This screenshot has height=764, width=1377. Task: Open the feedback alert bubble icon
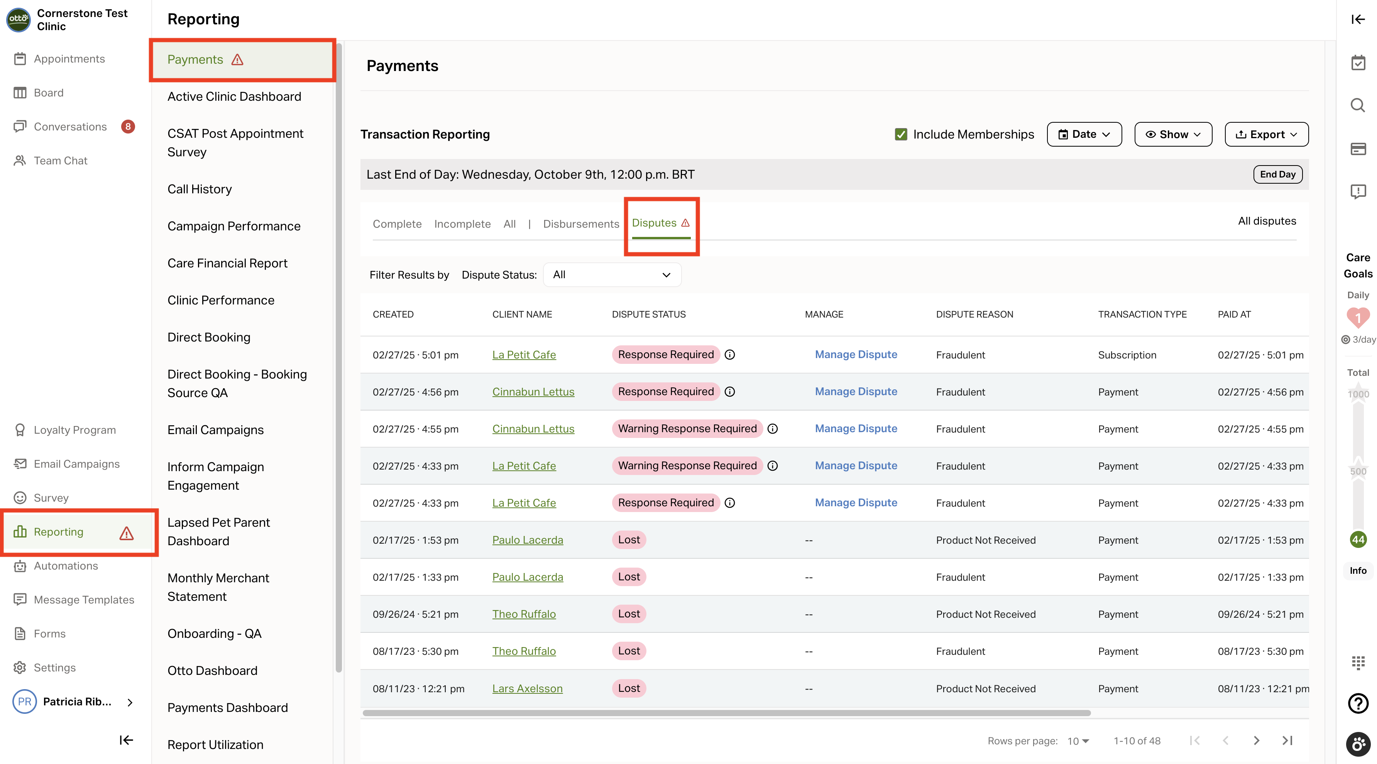[x=1358, y=191]
